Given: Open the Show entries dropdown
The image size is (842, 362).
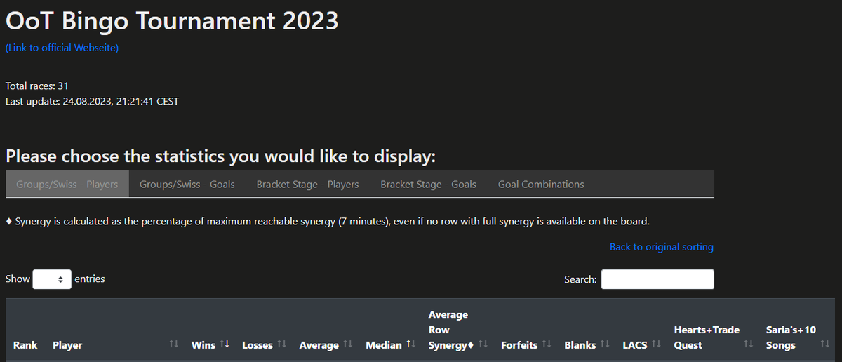Looking at the screenshot, I should click(x=53, y=279).
